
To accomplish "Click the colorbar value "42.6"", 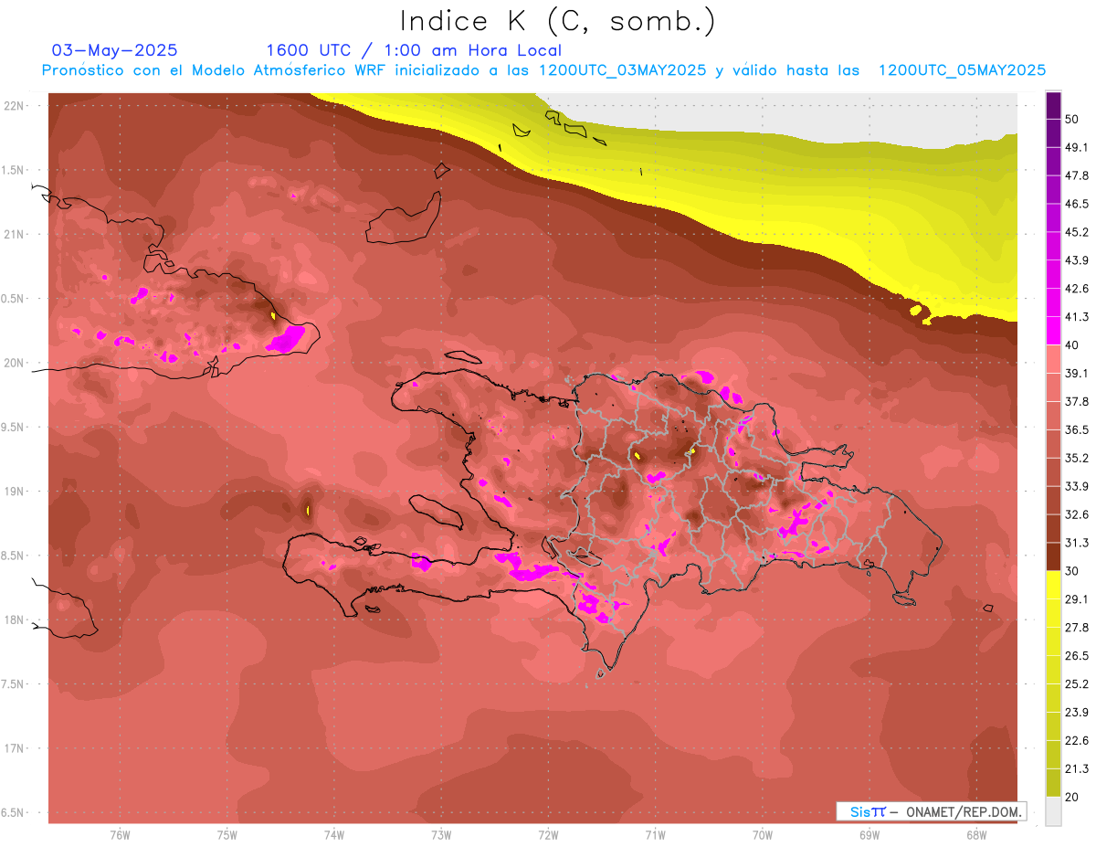I will point(1078,289).
